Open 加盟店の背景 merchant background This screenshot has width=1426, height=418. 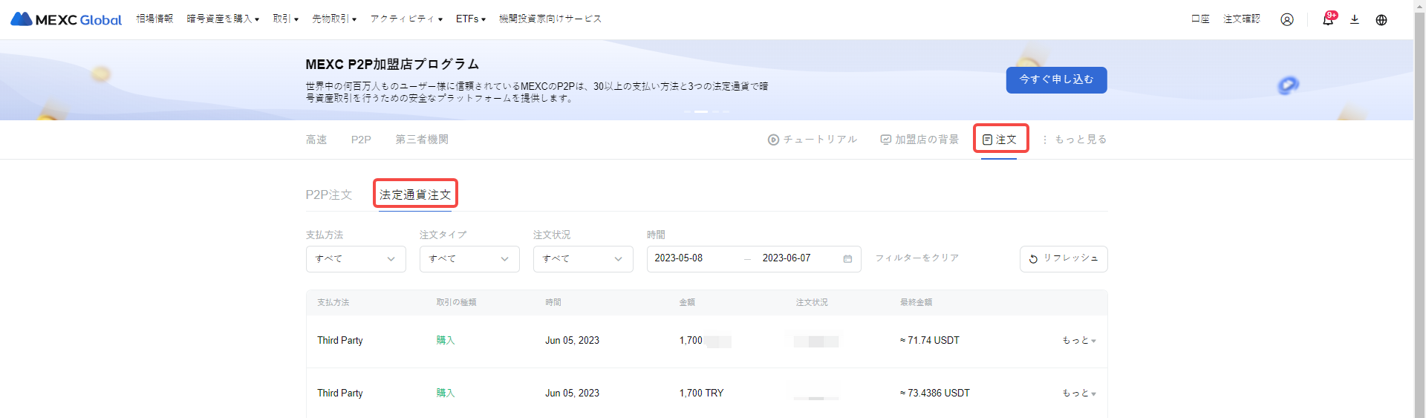[919, 140]
